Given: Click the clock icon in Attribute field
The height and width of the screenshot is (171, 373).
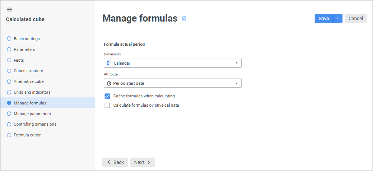Looking at the screenshot, I should click(x=109, y=83).
